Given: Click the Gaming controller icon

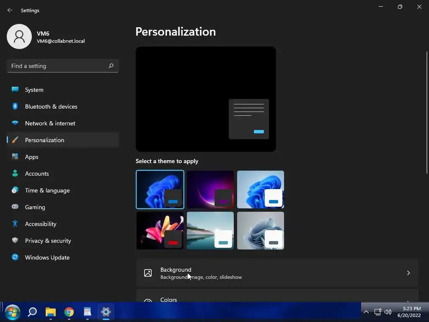Looking at the screenshot, I should pos(15,207).
